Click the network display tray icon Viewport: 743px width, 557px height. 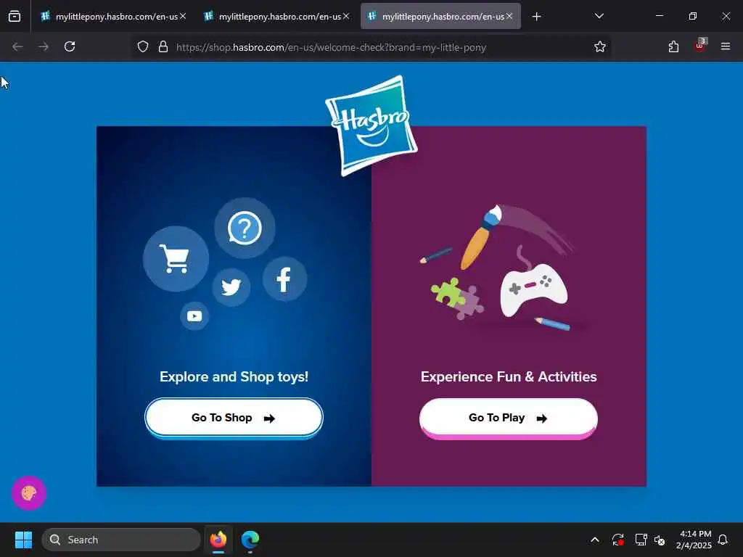[x=641, y=540]
